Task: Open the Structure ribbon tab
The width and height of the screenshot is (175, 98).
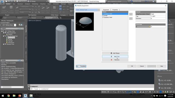Action: point(20,4)
